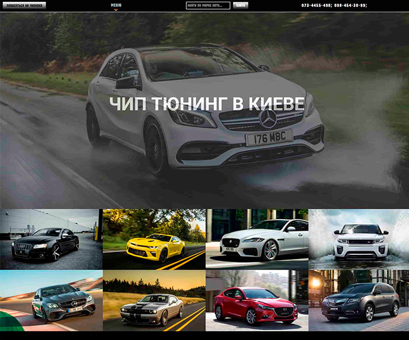
Task: Click phone number 073-4455-490
Action: (316, 5)
